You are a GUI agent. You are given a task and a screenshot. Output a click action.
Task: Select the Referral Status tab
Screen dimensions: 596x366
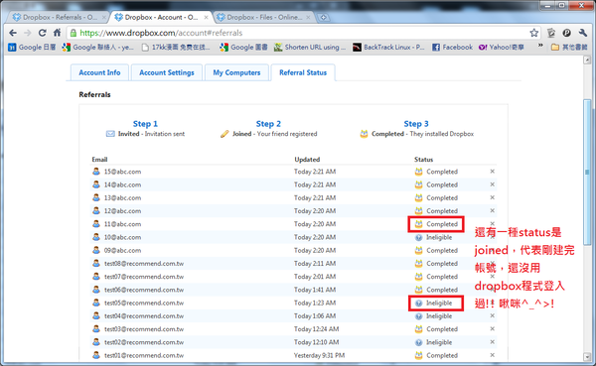303,72
